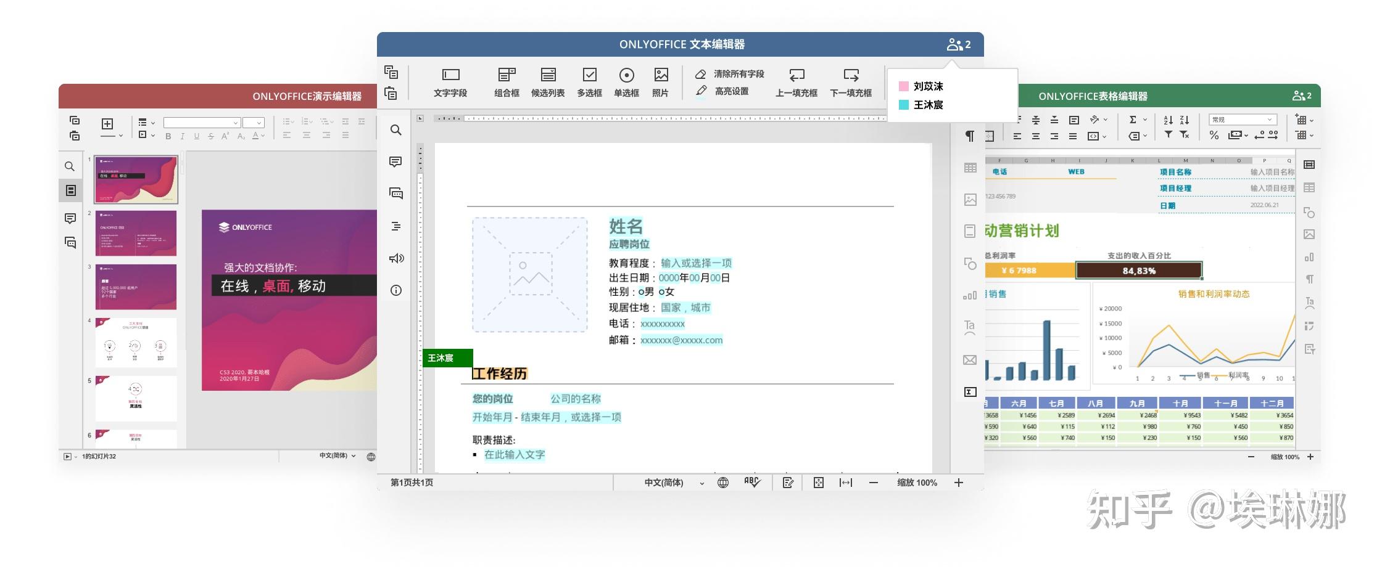Go to previous fill field (上一填充框)
This screenshot has height=567, width=1382.
[x=797, y=83]
